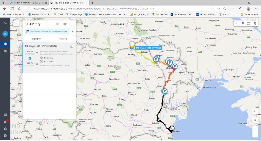This screenshot has width=261, height=141.
Task: Open the MG Car Club bookmark
Action: (x=160, y=14)
